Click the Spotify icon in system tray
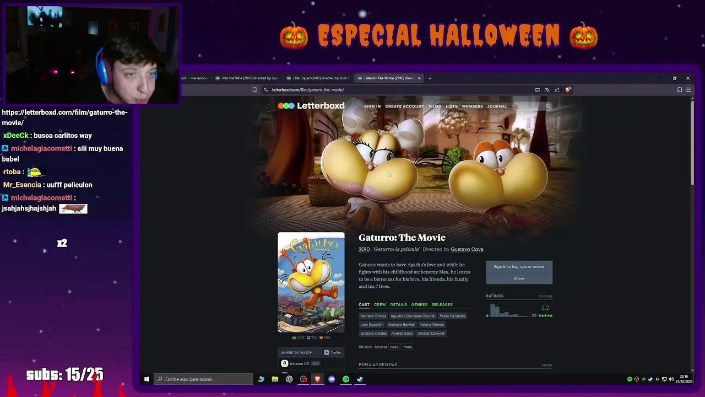The height and width of the screenshot is (397, 705). 630,379
